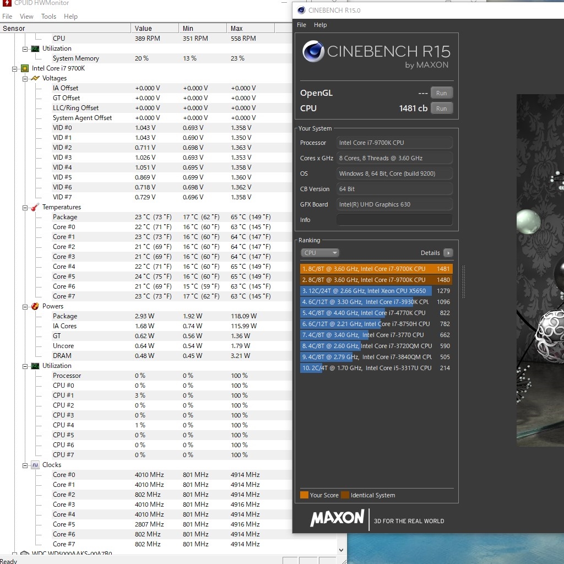
Task: Click the 1481 cb CPU score
Action: pos(413,109)
